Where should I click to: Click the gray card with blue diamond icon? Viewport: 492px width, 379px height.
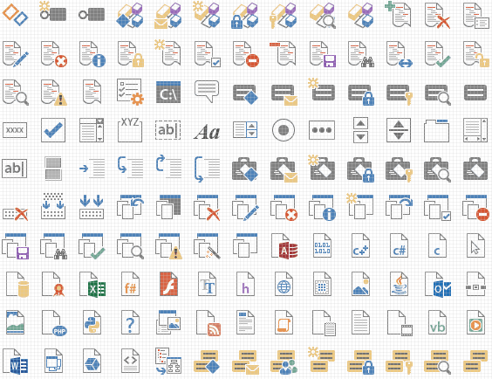tap(245, 93)
